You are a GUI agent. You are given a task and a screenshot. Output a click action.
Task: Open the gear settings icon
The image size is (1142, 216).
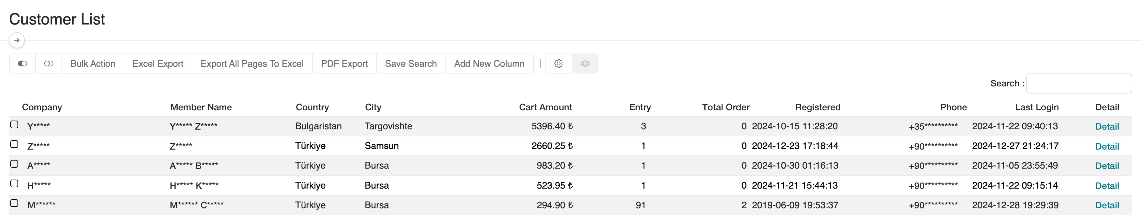pos(559,64)
